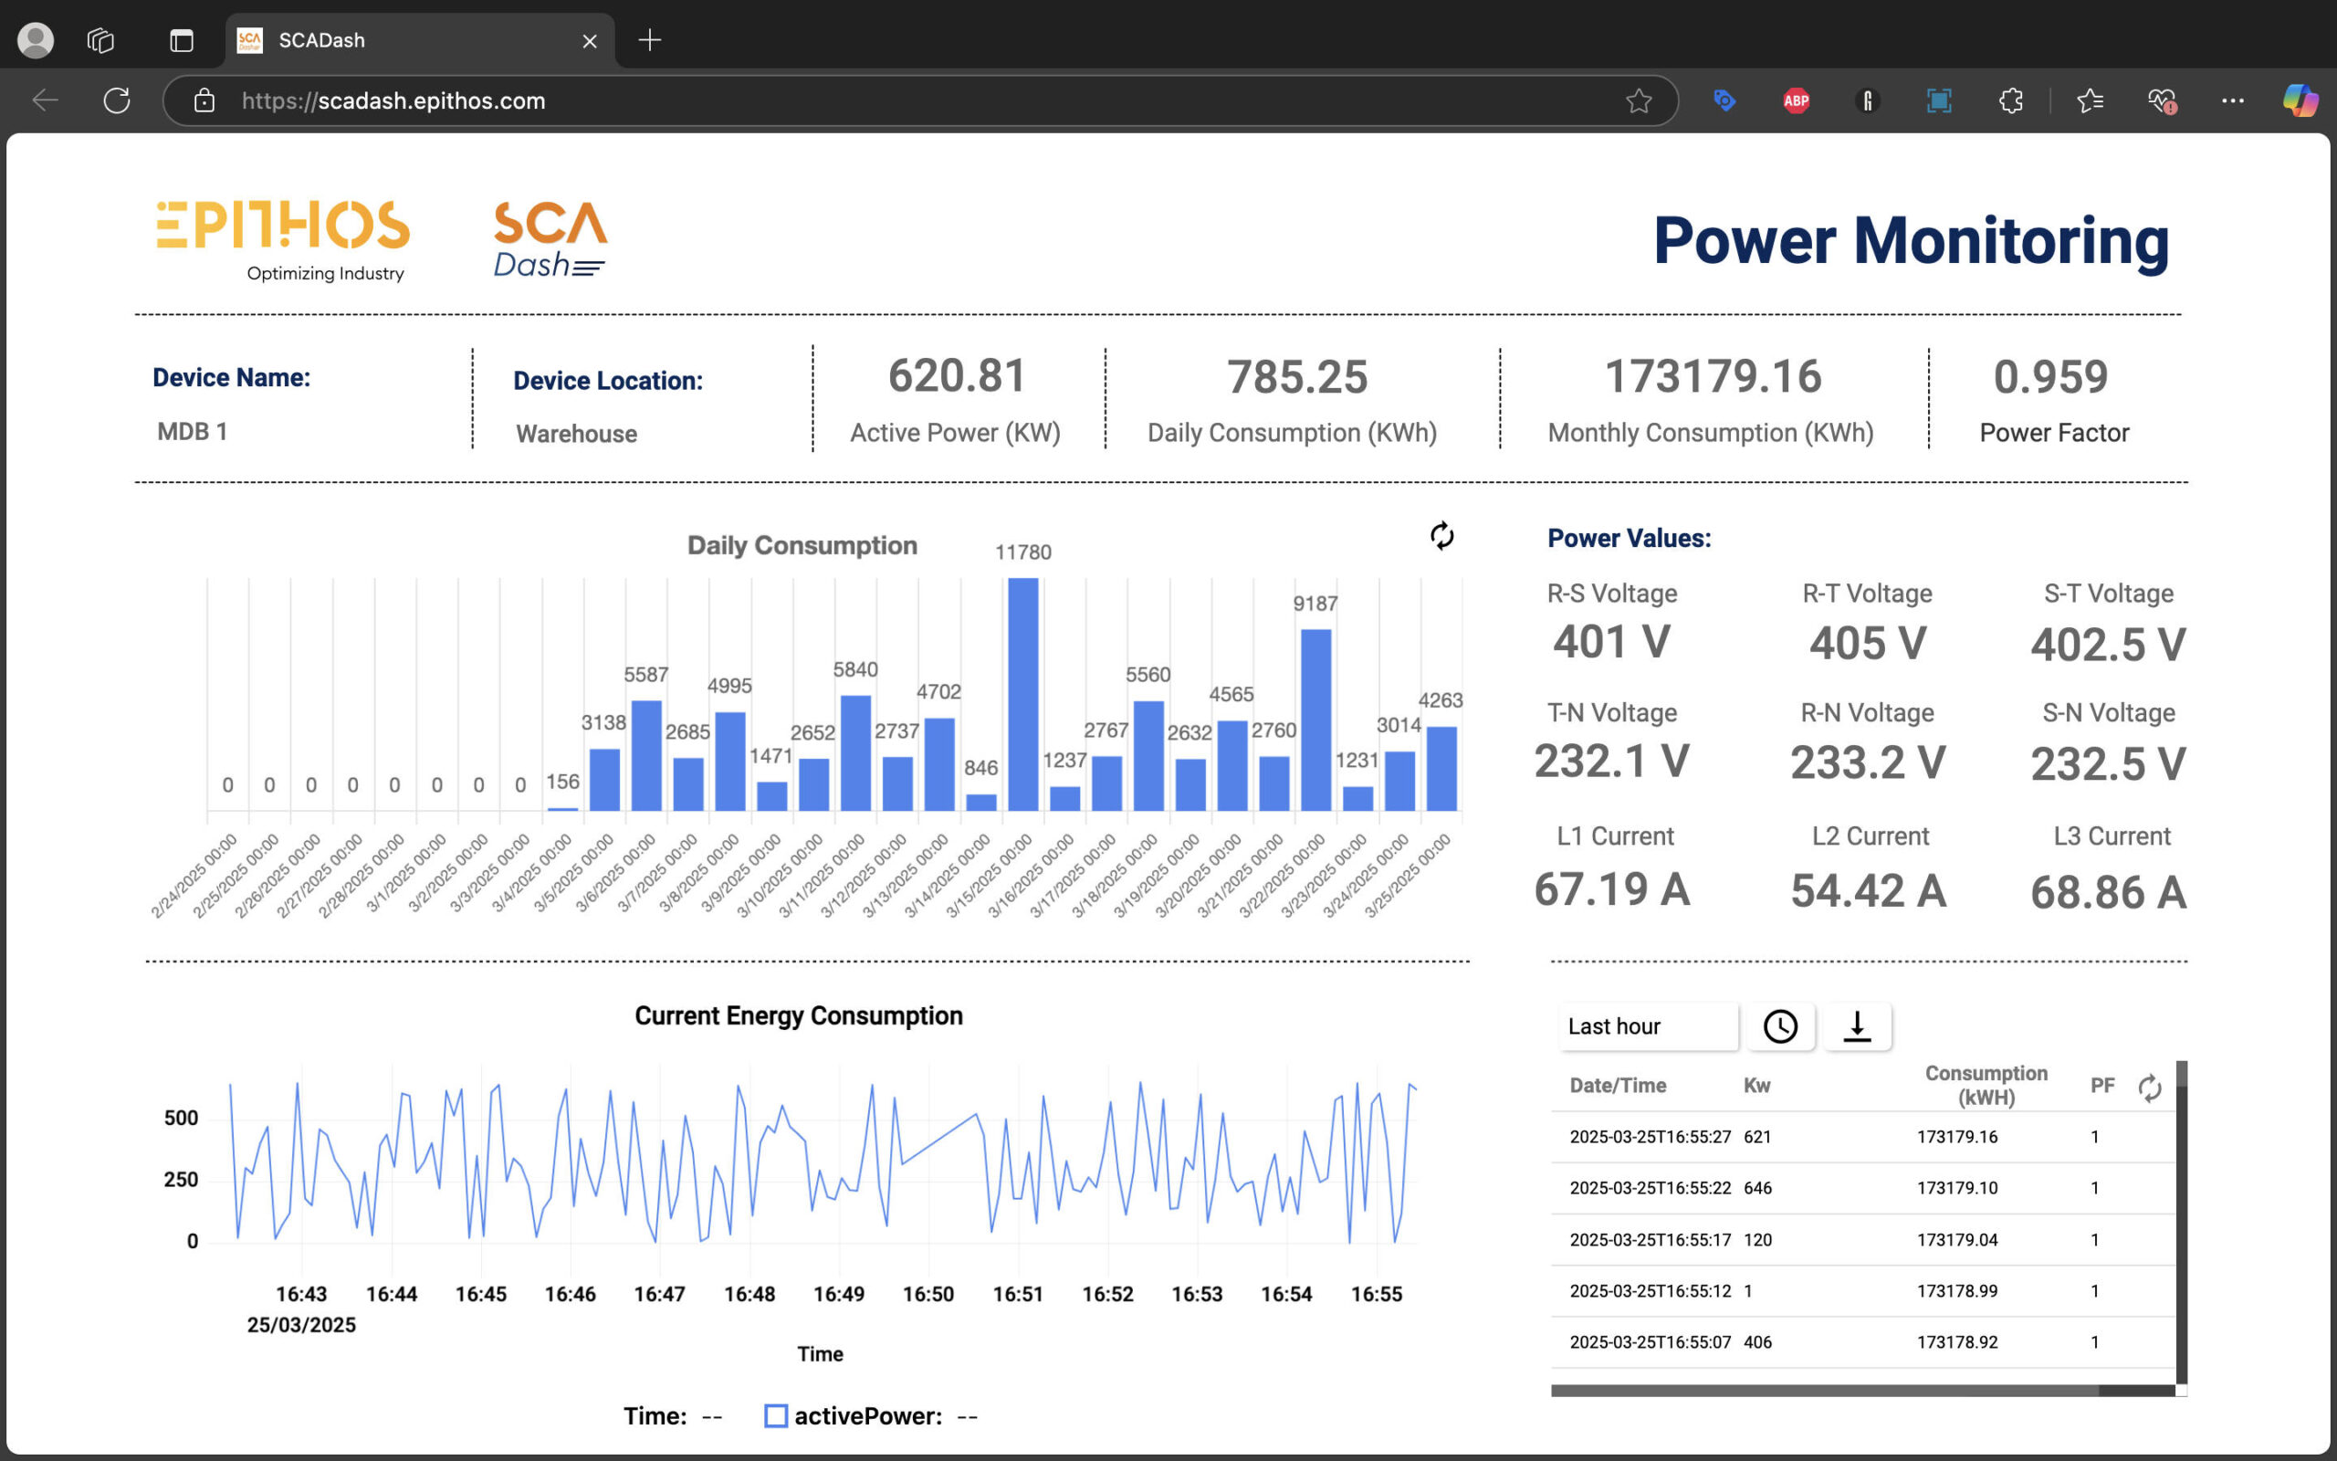Open the screenshot capture extension
Image resolution: width=2337 pixels, height=1461 pixels.
click(1938, 100)
